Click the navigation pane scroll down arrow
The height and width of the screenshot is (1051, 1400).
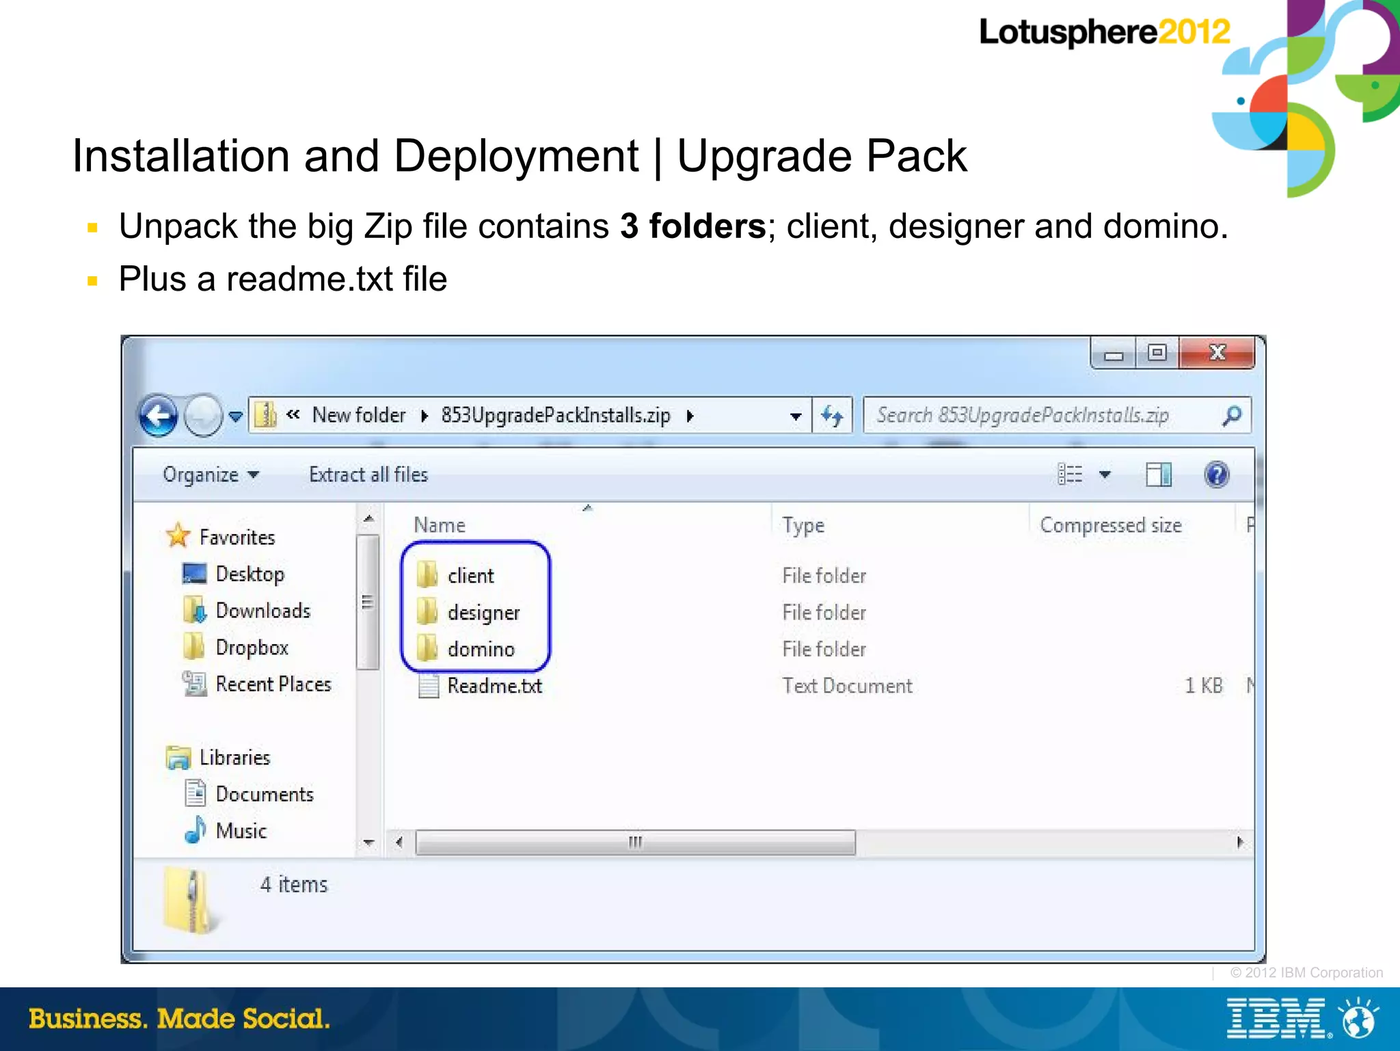369,842
